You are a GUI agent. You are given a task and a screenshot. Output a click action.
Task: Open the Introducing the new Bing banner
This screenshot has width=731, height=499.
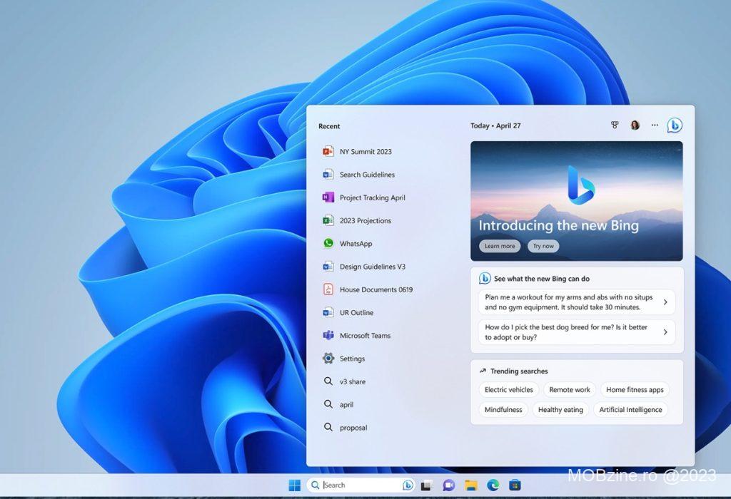(x=576, y=192)
